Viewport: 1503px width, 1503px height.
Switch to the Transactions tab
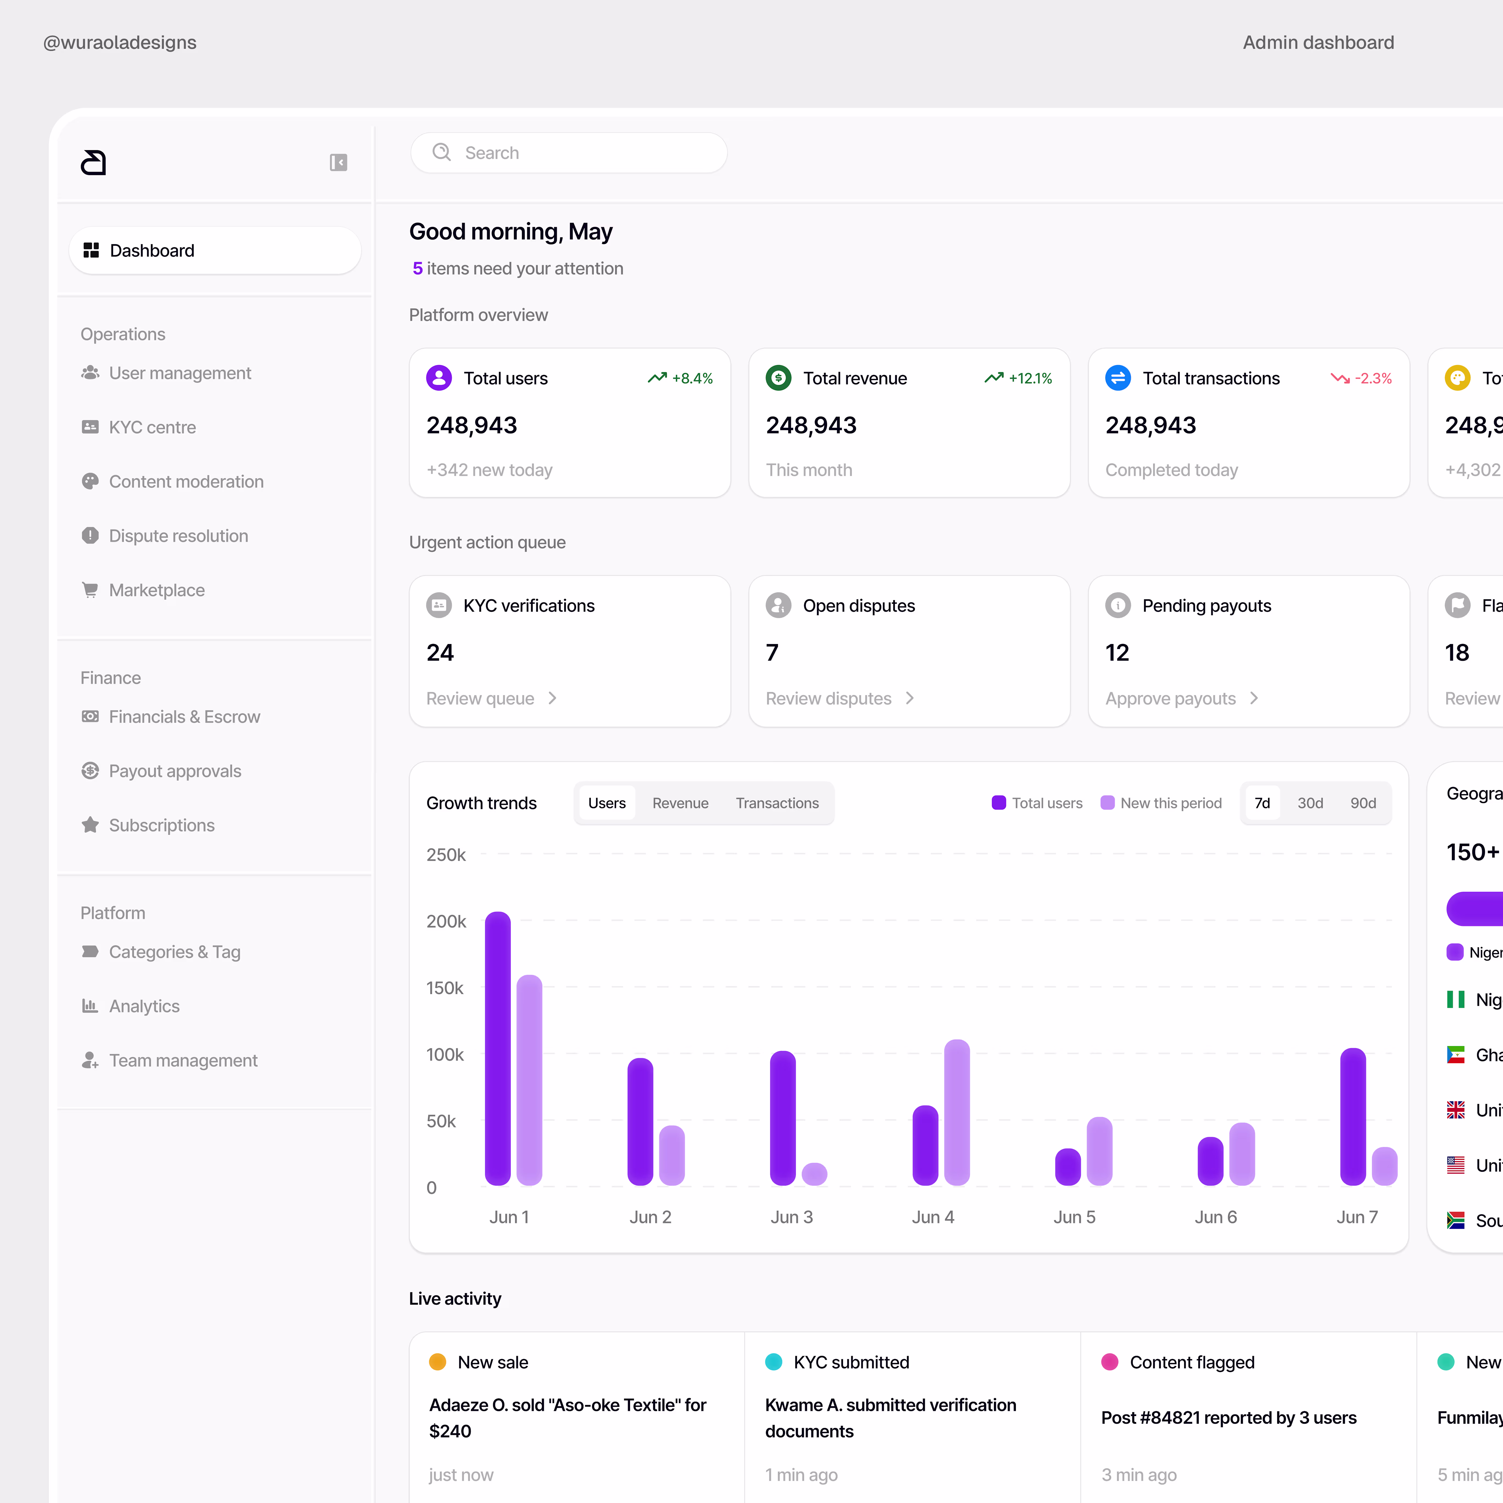click(777, 803)
